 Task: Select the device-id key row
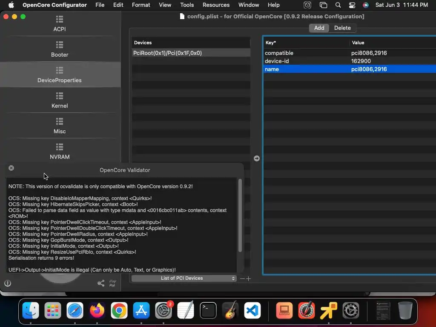click(x=350, y=61)
